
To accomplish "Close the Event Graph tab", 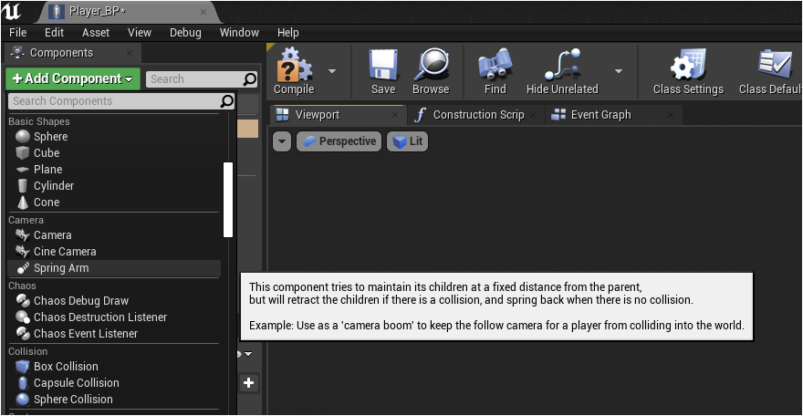I will tap(671, 115).
